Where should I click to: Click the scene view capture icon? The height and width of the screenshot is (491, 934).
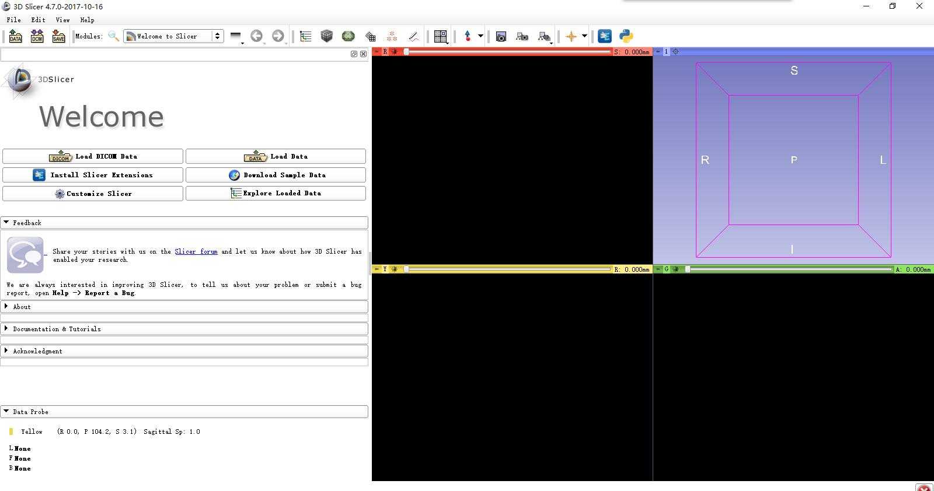[x=522, y=36]
